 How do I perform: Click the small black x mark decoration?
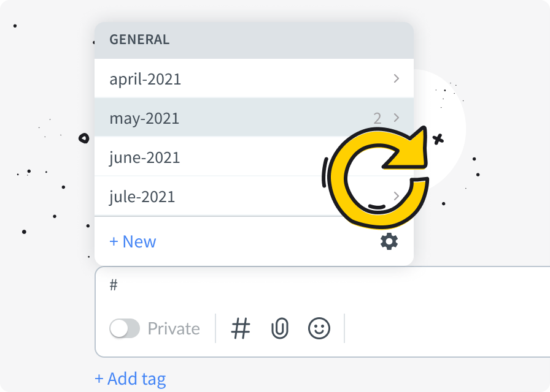point(438,140)
